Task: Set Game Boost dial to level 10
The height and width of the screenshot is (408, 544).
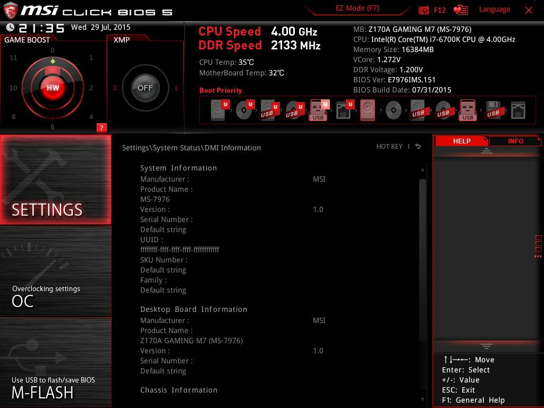Action: (13, 88)
